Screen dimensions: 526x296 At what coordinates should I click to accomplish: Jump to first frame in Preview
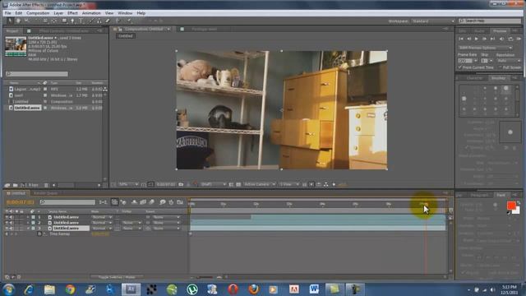[461, 39]
